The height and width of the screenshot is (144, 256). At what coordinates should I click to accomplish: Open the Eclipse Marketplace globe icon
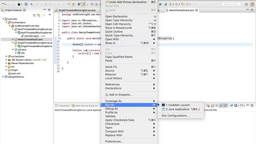tap(160, 4)
